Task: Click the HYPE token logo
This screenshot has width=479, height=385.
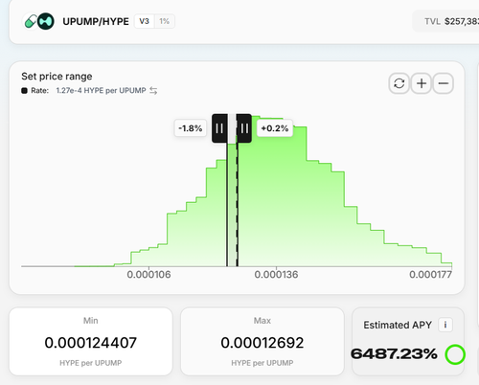Action: tap(46, 21)
